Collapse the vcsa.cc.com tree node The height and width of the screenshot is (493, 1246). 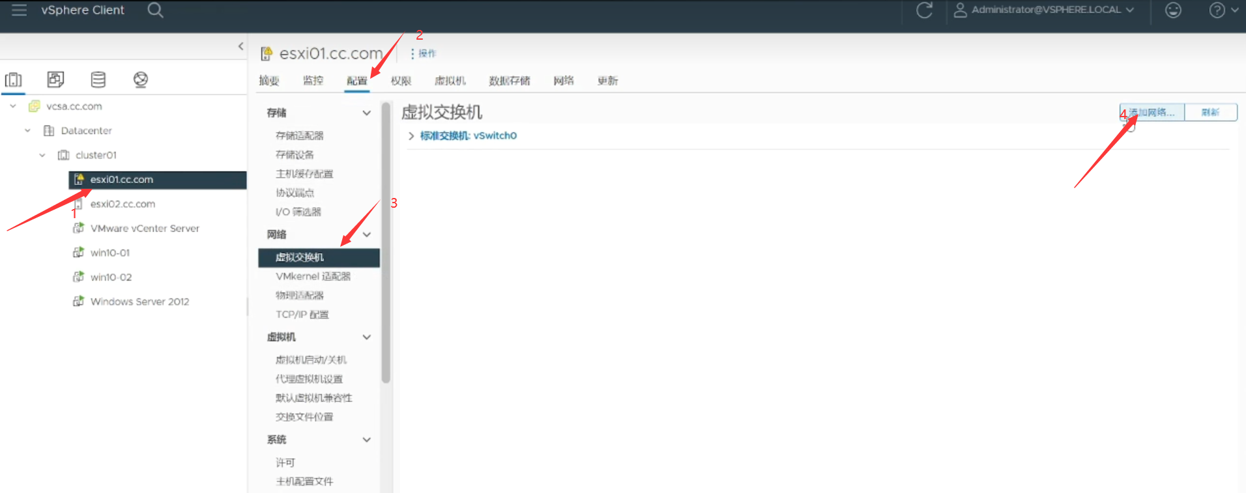13,106
